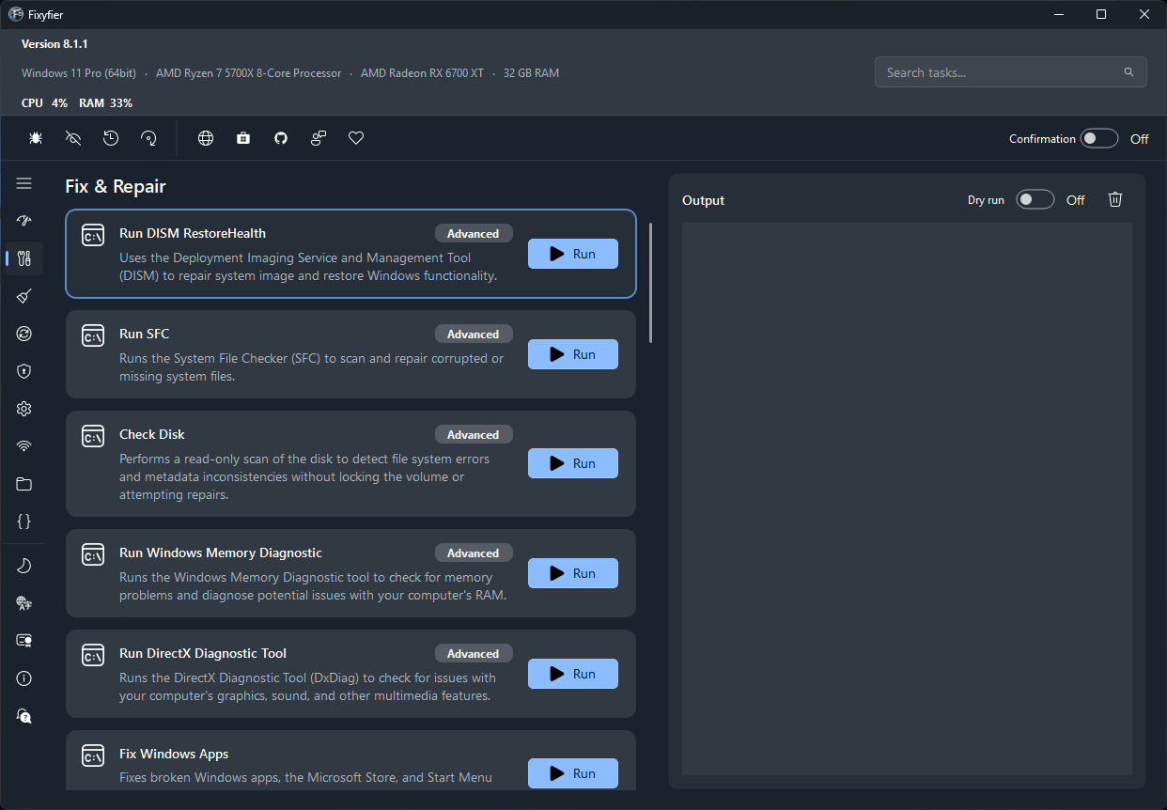Click the Advanced badge on Memory Diagnostic
This screenshot has height=810, width=1167.
[474, 553]
